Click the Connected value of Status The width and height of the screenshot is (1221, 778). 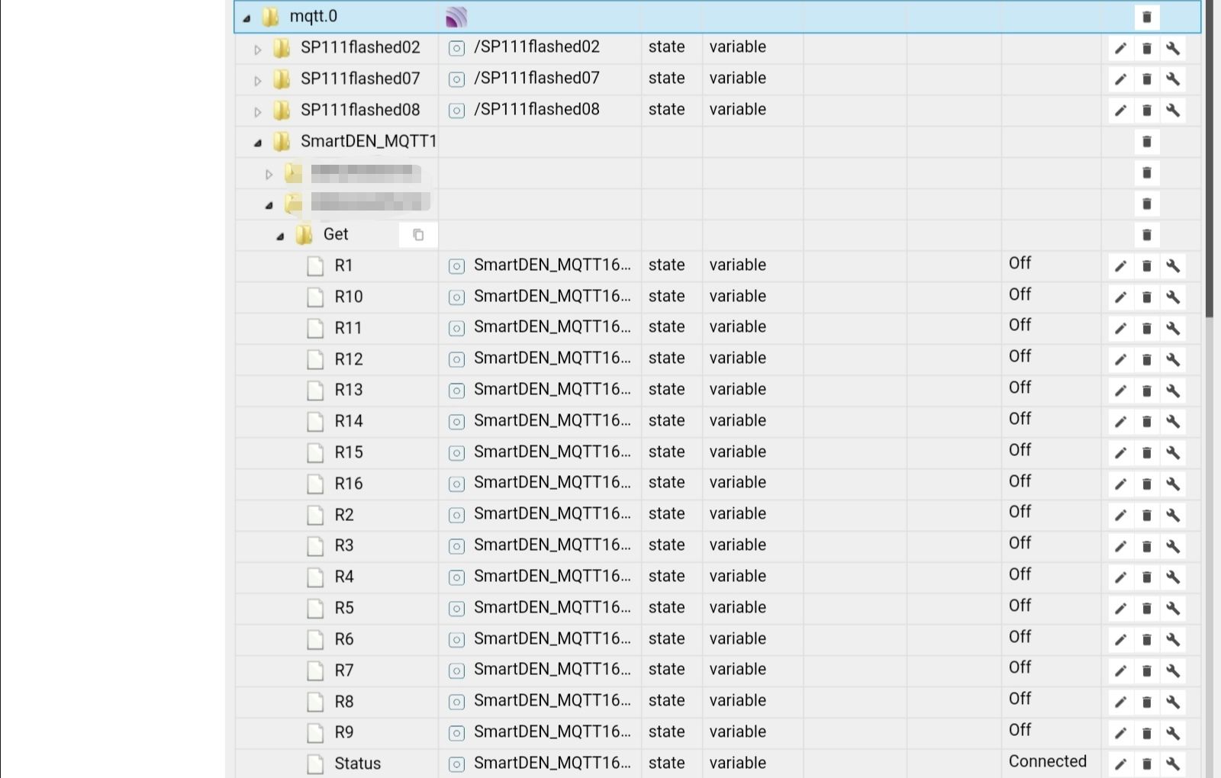pos(1047,761)
